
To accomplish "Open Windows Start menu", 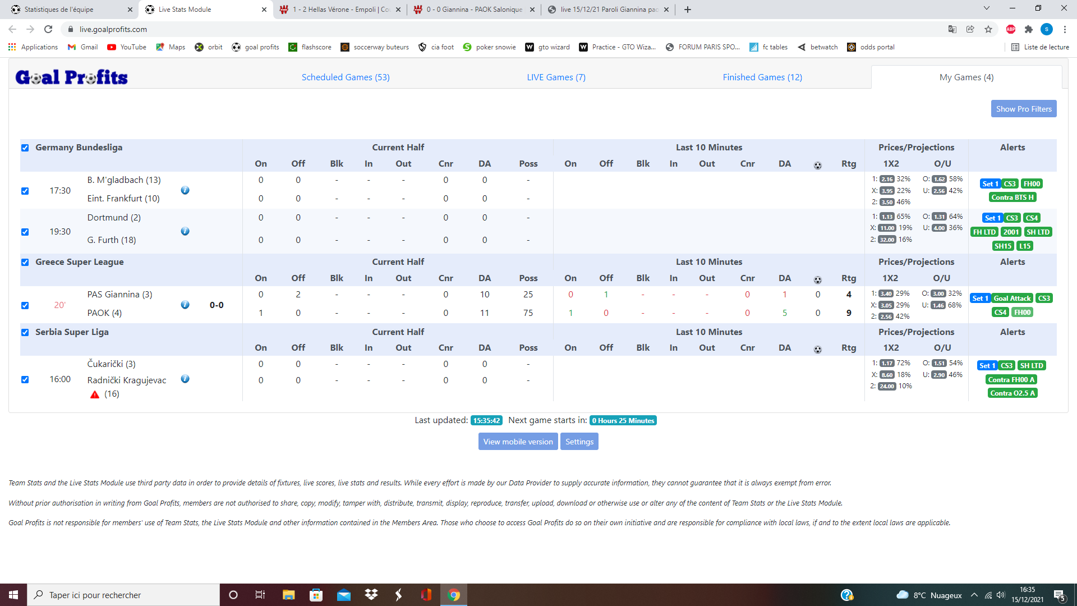I will 13,595.
